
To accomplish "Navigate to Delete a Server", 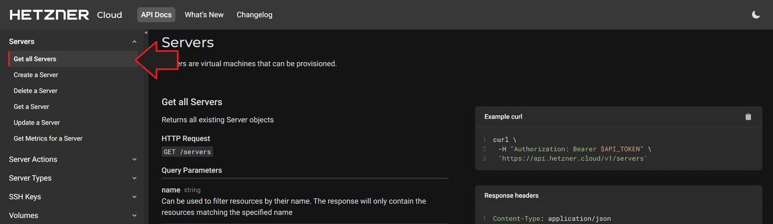I will click(x=35, y=91).
